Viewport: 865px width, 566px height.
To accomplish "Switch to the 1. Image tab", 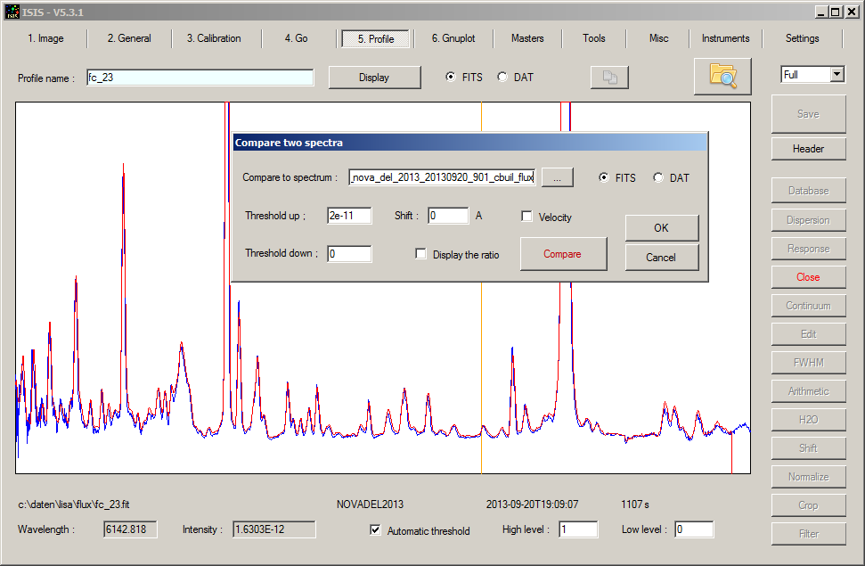I will pos(45,38).
